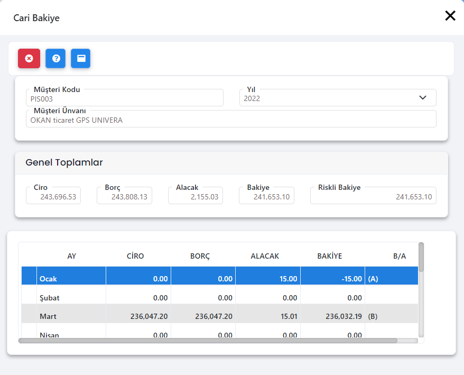
Task: Click the (A) marker in Ocak row
Action: 373,279
